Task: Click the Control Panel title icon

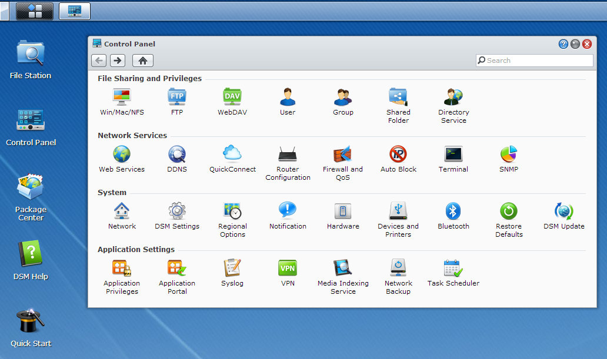Action: [97, 43]
